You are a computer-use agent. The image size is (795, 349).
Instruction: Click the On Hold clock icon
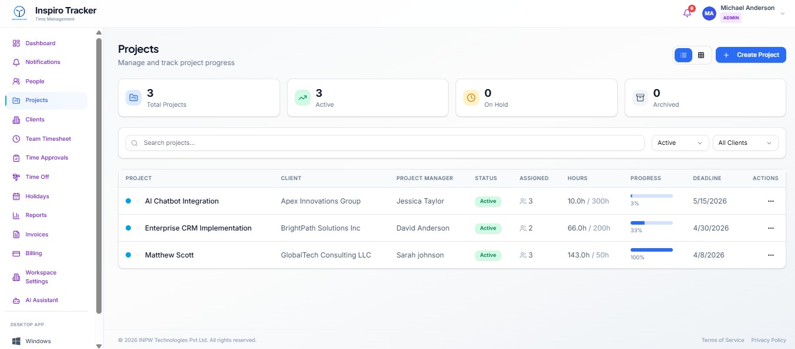(x=471, y=98)
